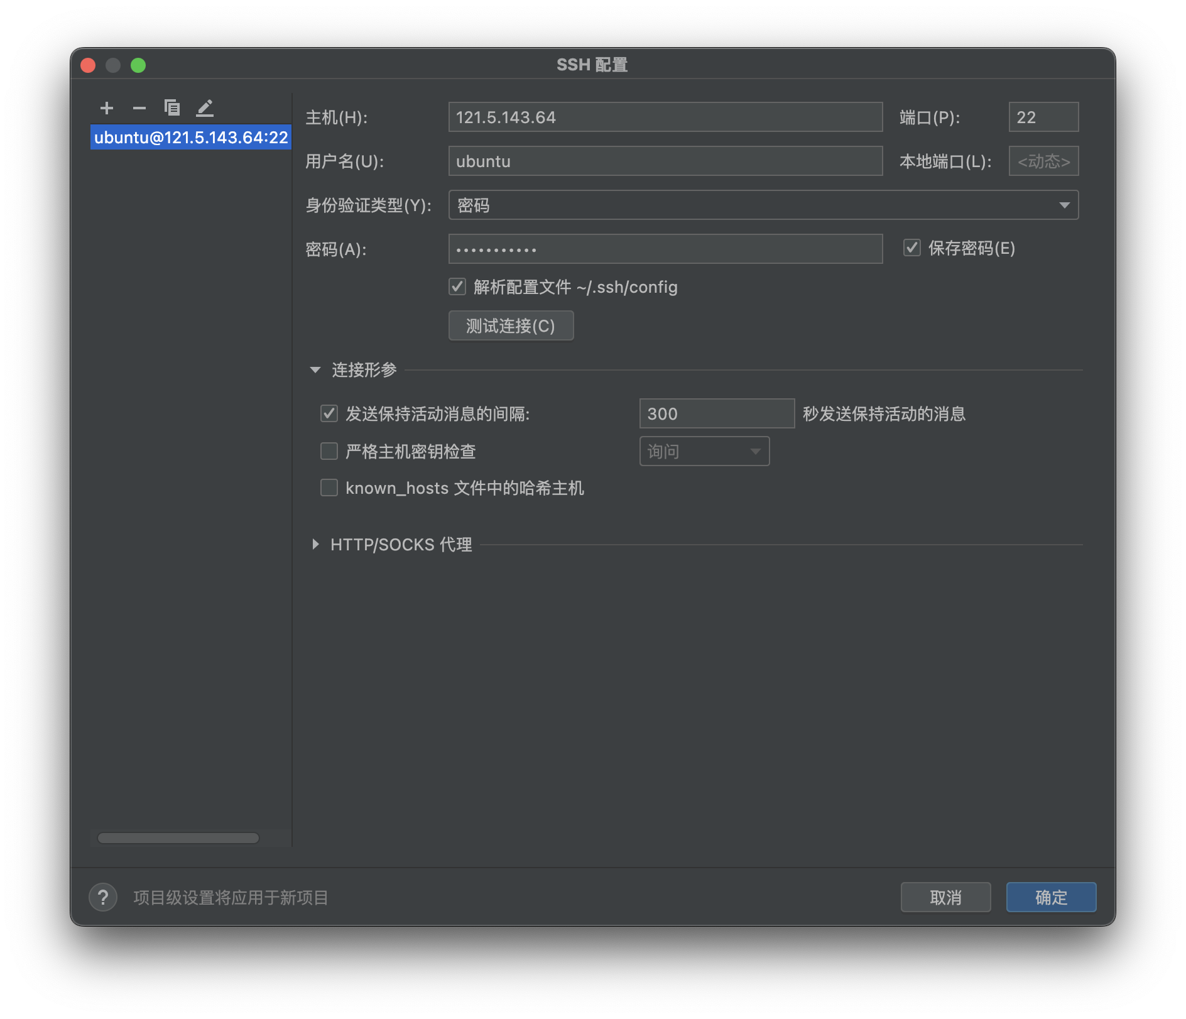Toggle 发送保持活动消息的间隔 checkbox

[x=329, y=413]
